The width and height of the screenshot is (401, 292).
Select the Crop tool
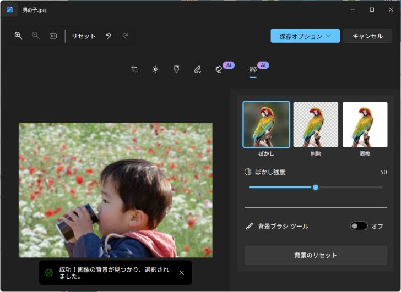pos(134,69)
